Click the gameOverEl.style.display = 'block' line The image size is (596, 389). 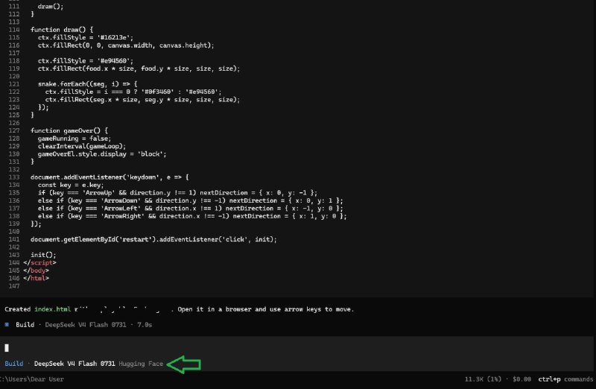[x=102, y=154]
